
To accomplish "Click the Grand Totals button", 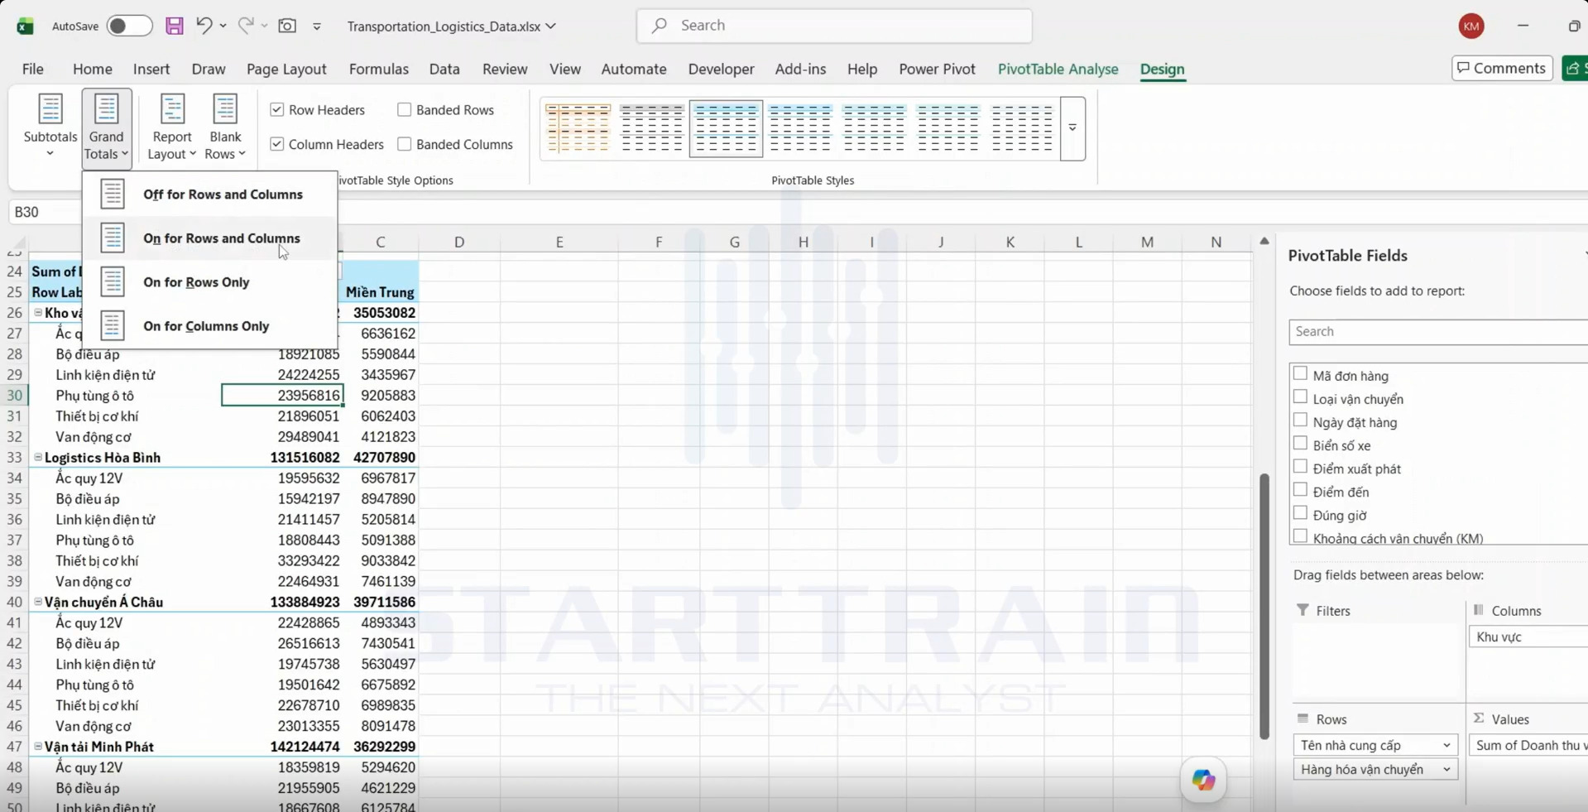I will click(x=107, y=127).
